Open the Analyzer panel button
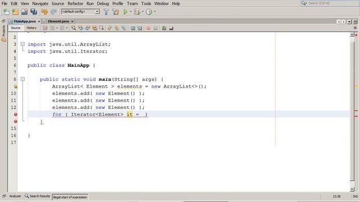360x202 pixels. tap(15, 196)
